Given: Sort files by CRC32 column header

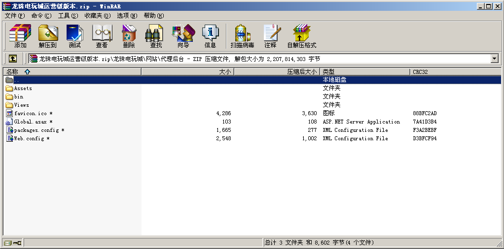Looking at the screenshot, I should pos(420,72).
